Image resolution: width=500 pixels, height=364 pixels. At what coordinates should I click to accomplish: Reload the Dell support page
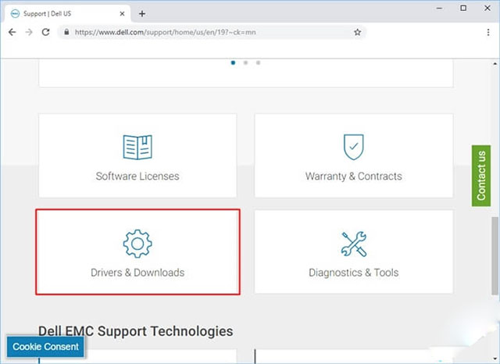(46, 32)
